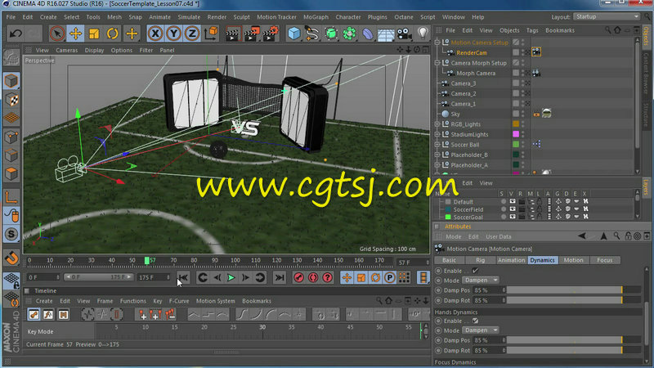Enable the Snap tool S icon
The height and width of the screenshot is (368, 654).
tap(11, 234)
